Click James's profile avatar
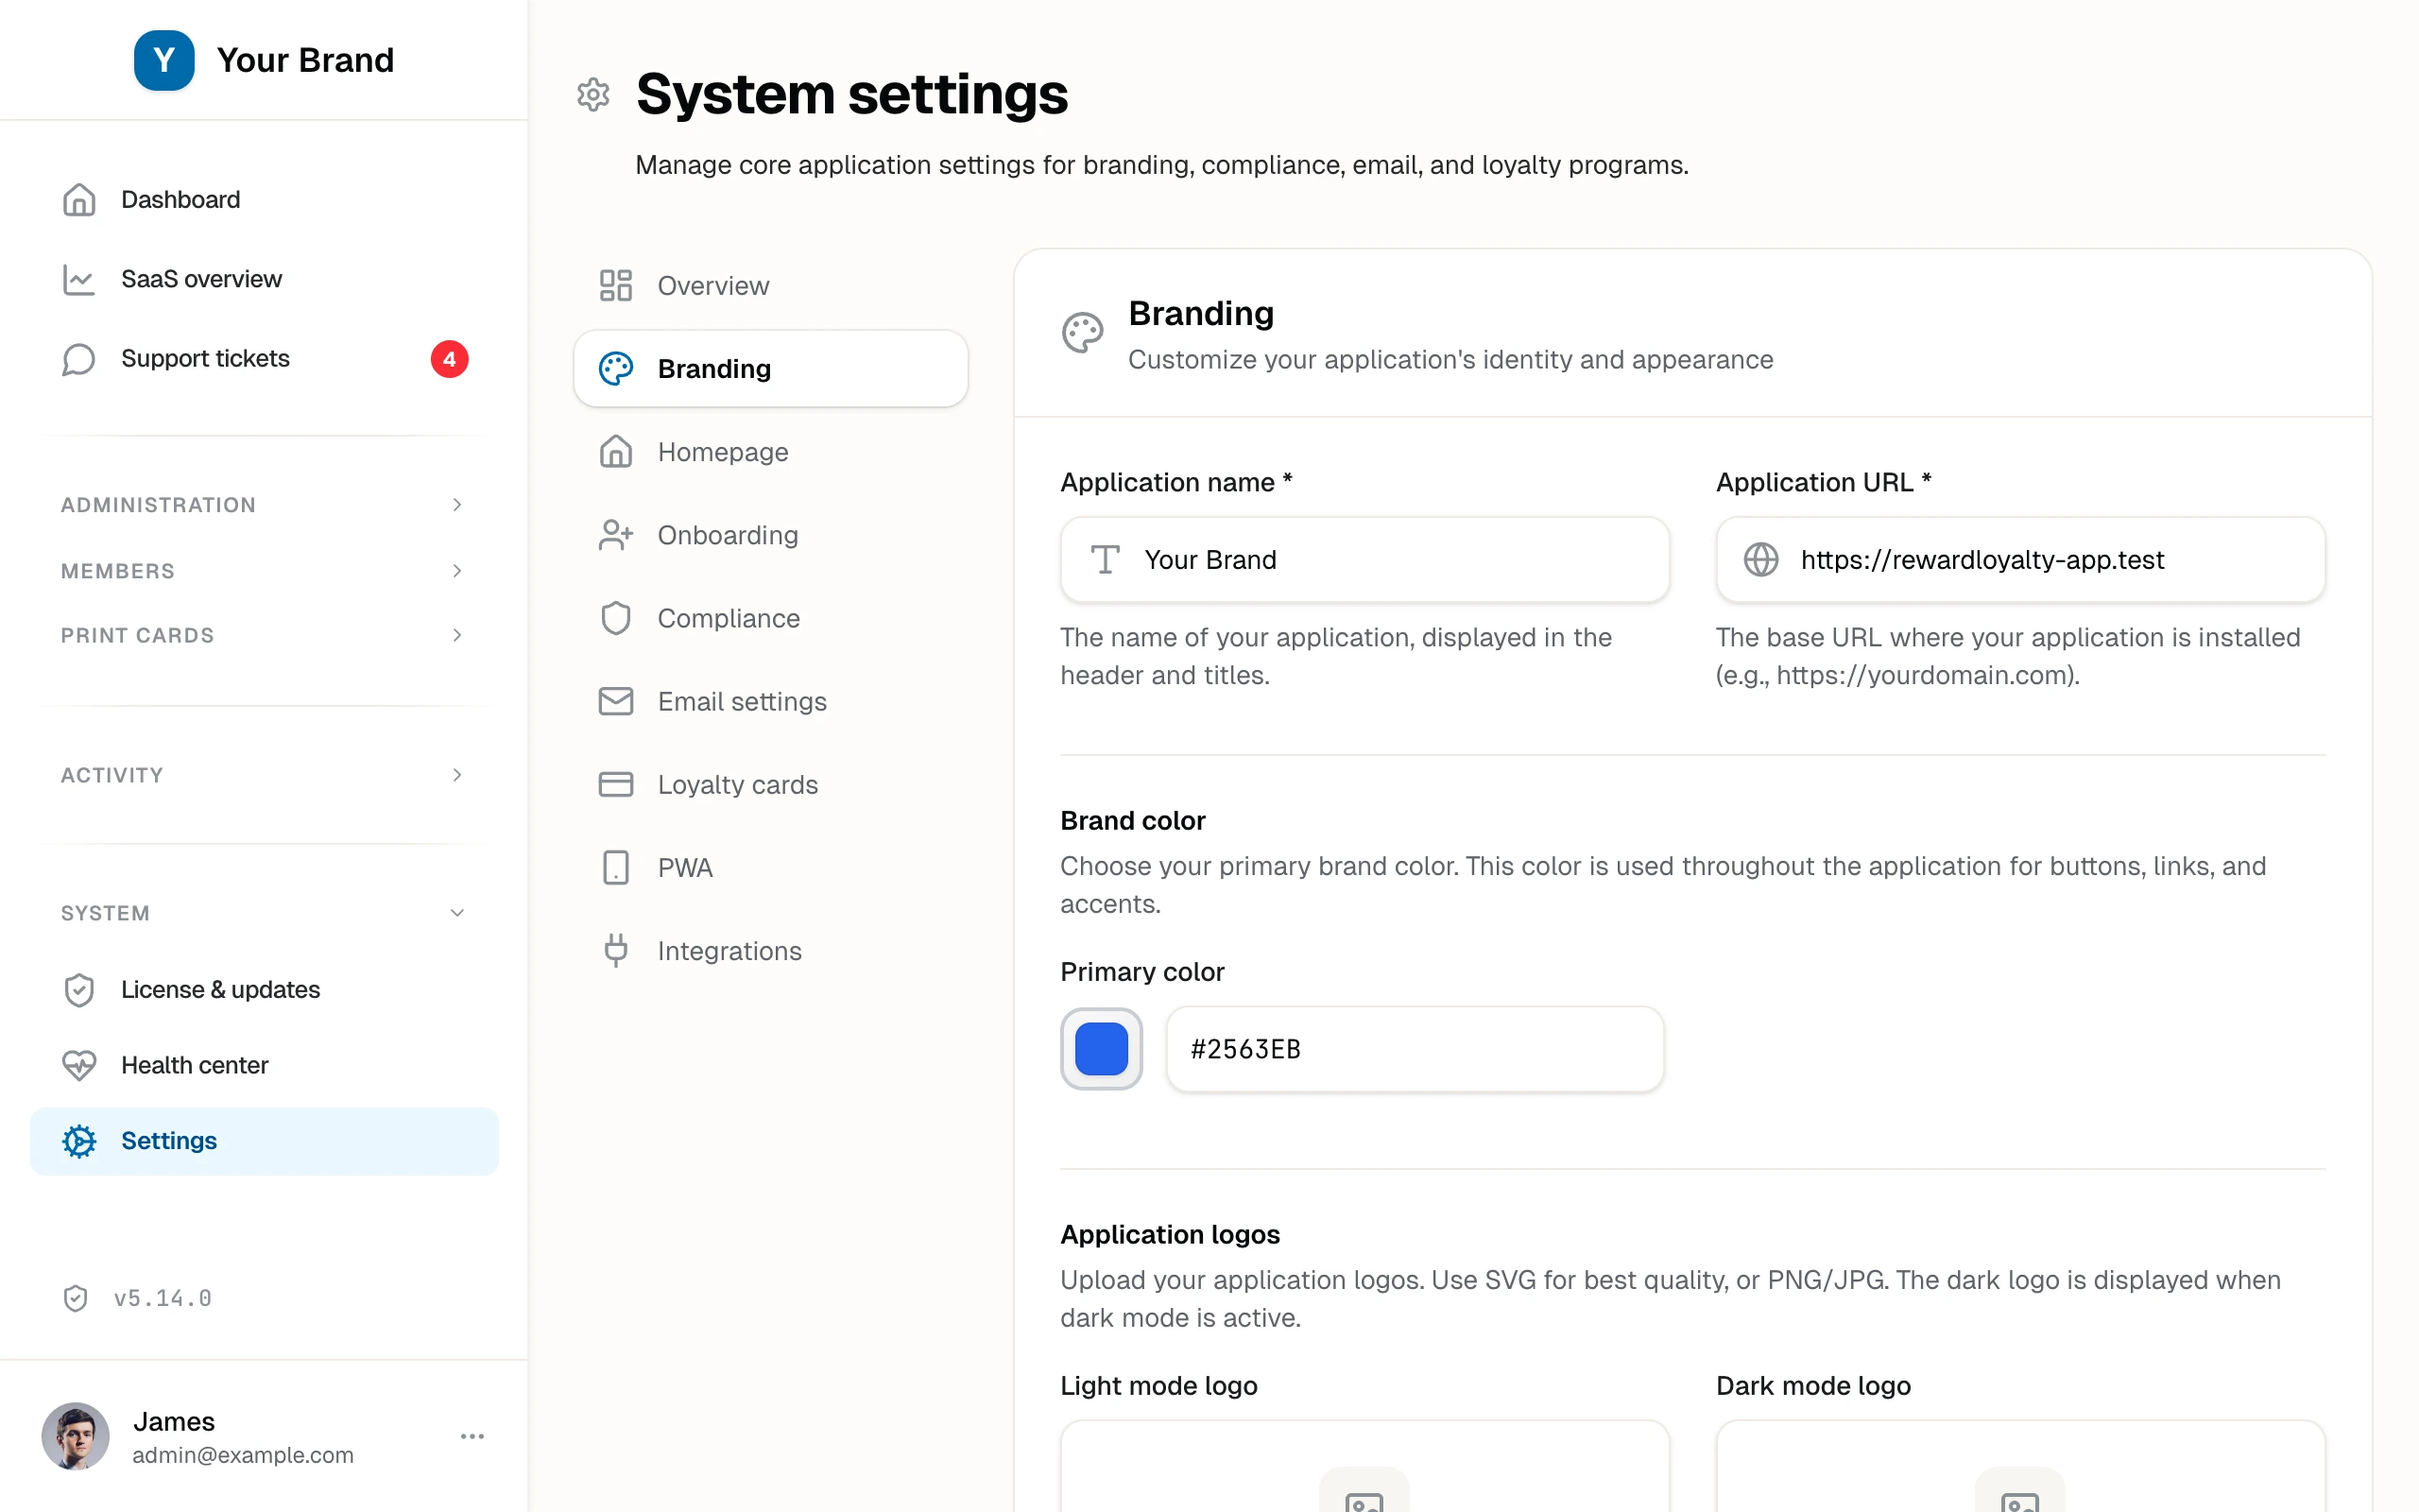 click(75, 1436)
